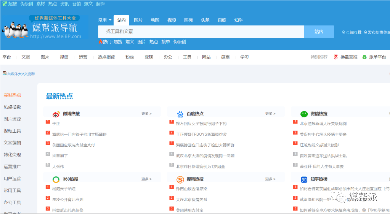Viewport: 390px width, 214px height.
Task: Click the Zhihu hot list logo icon
Action: coord(304,179)
